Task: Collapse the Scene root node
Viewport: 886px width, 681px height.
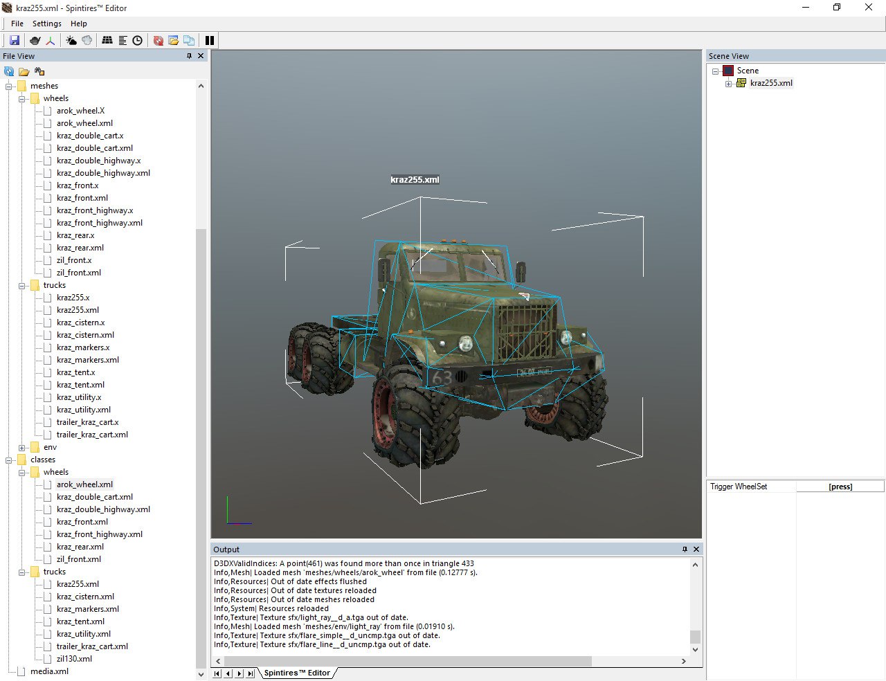Action: tap(715, 71)
